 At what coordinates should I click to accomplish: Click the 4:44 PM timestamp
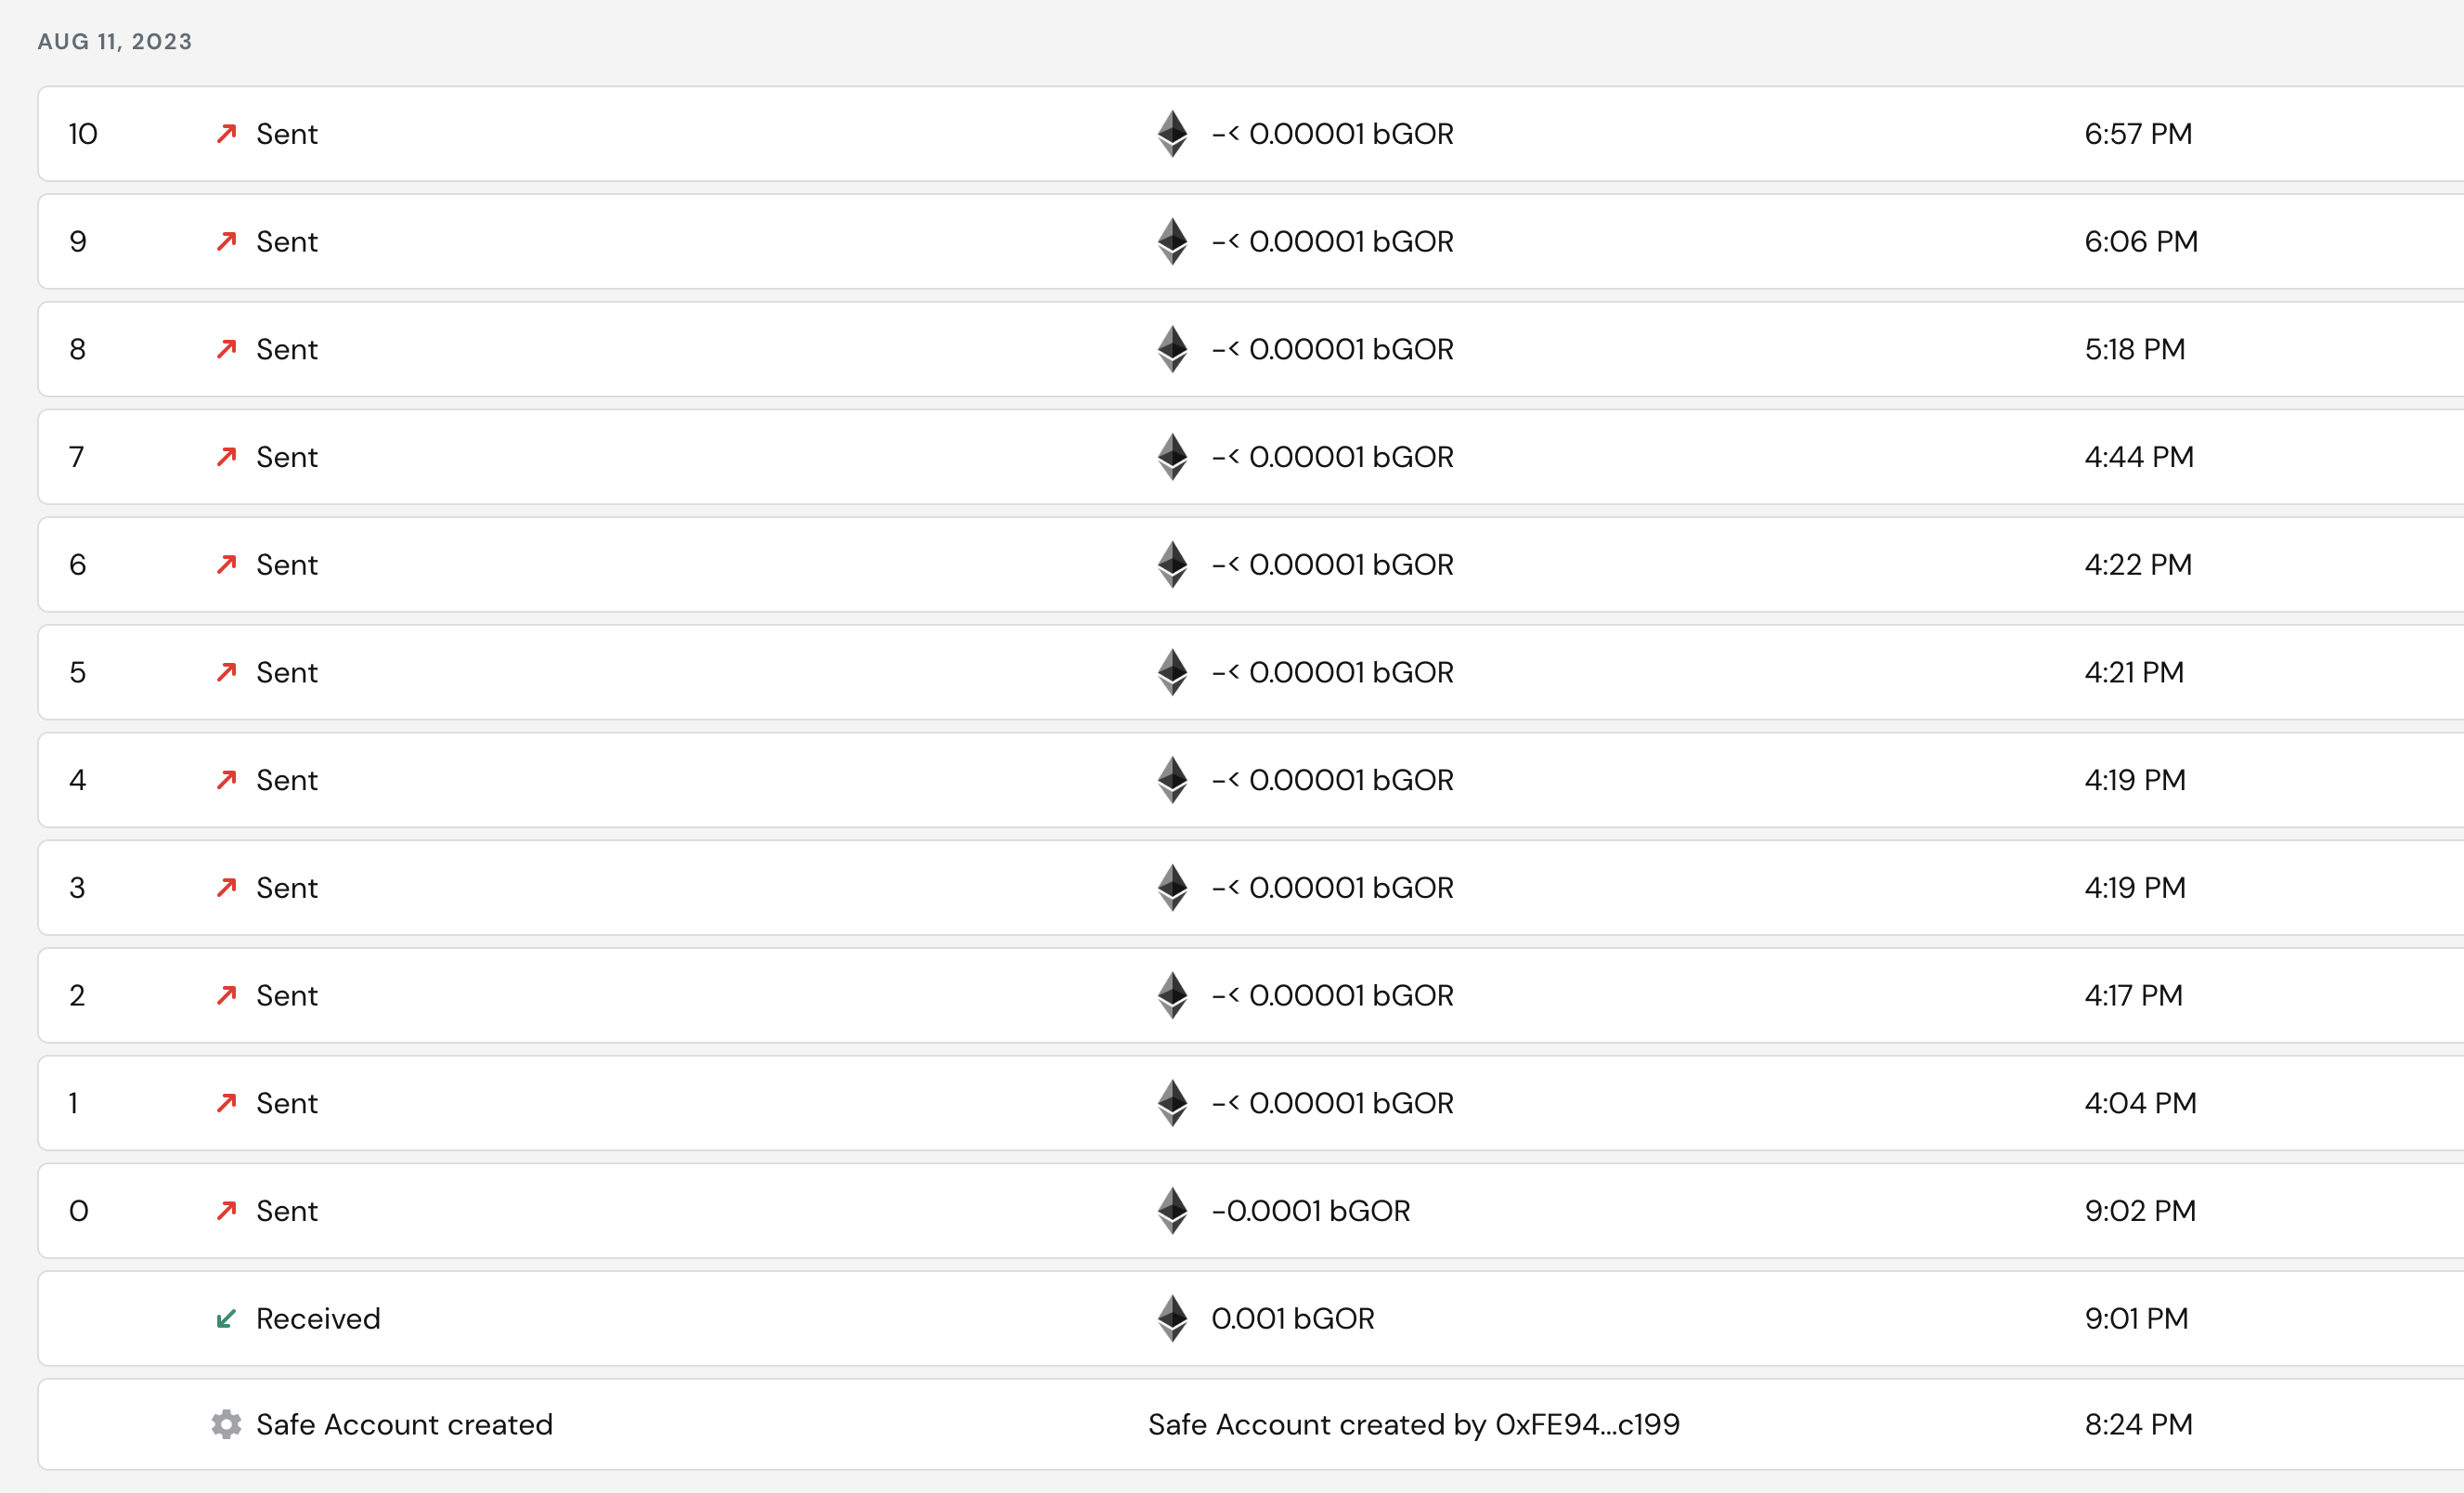coord(2139,457)
